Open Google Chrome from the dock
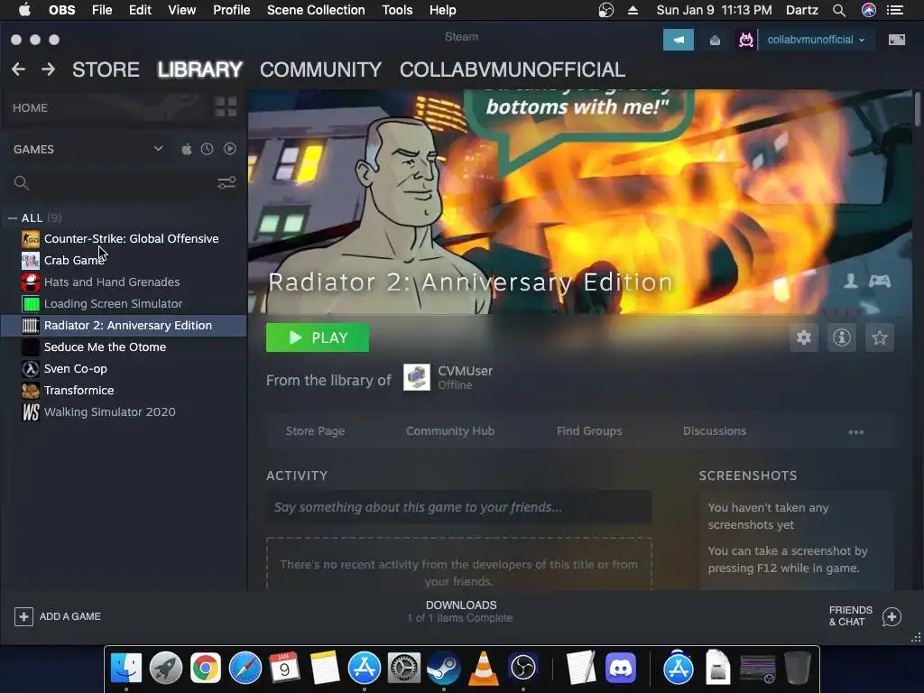Image resolution: width=924 pixels, height=693 pixels. 205,669
